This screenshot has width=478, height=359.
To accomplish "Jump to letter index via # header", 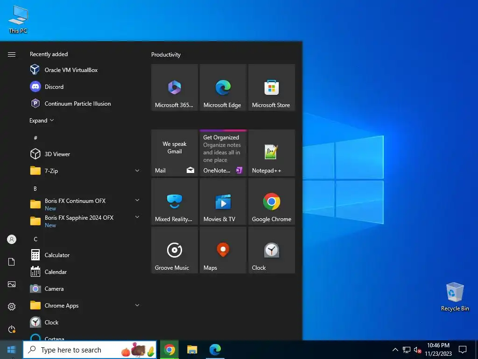I will (35, 138).
